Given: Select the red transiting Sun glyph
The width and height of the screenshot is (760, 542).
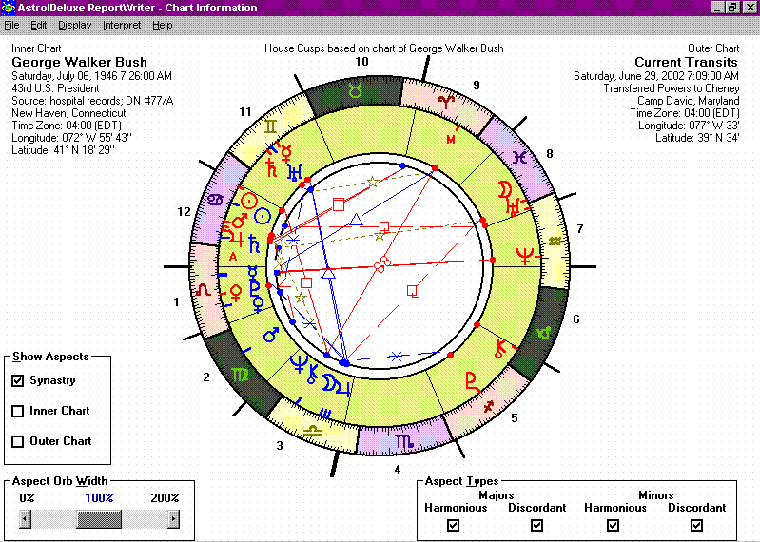Looking at the screenshot, I should (x=249, y=201).
